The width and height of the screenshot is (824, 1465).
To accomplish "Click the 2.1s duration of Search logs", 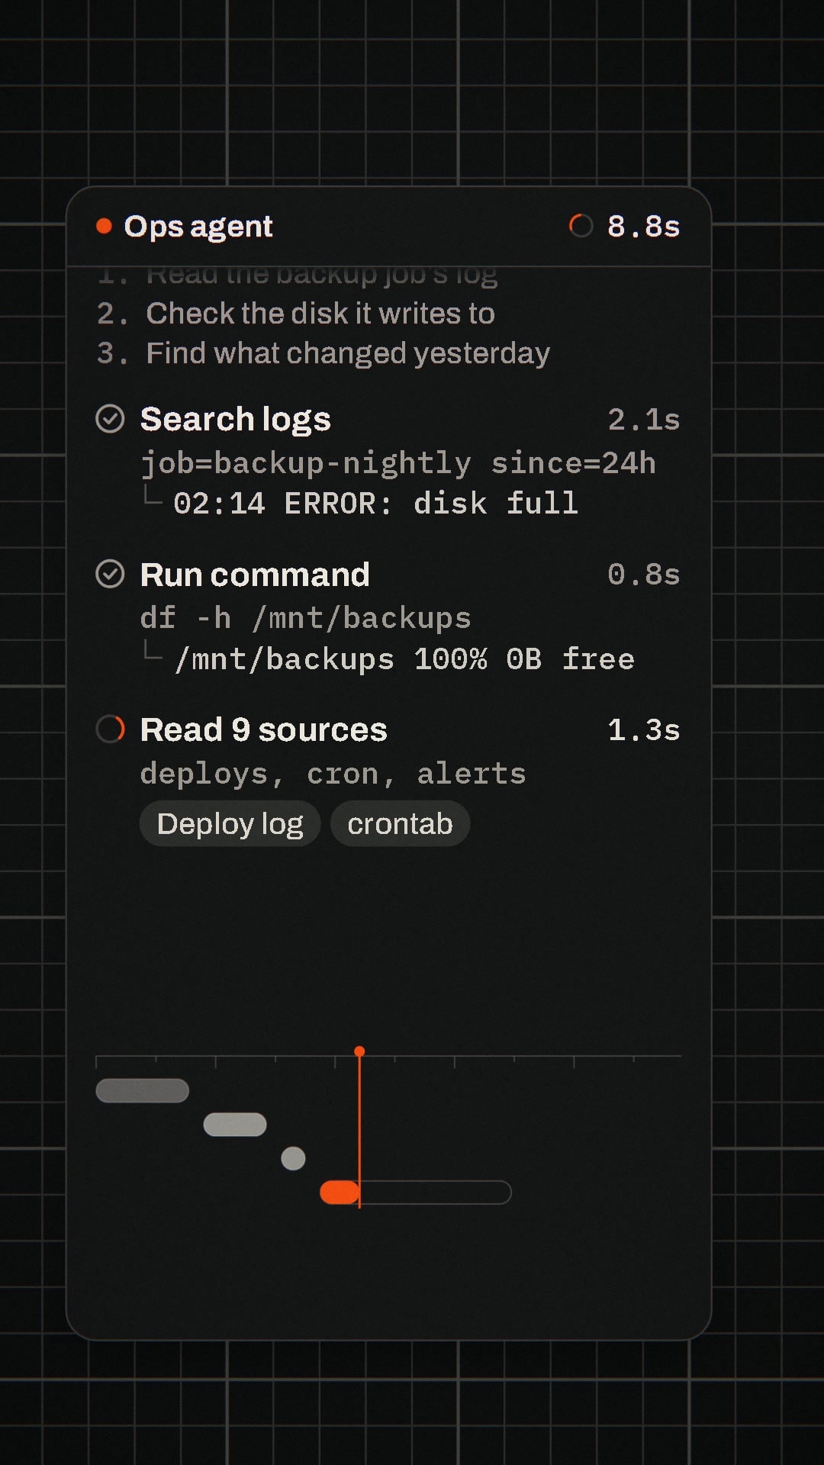I will tap(643, 420).
